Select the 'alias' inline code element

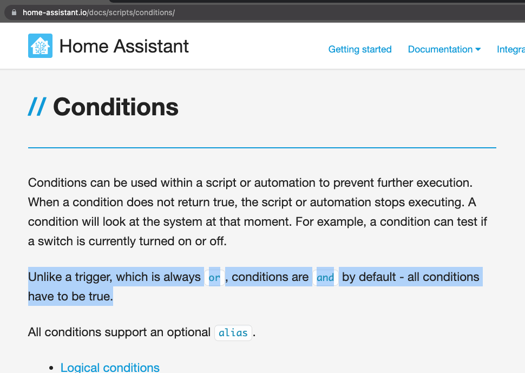[233, 332]
